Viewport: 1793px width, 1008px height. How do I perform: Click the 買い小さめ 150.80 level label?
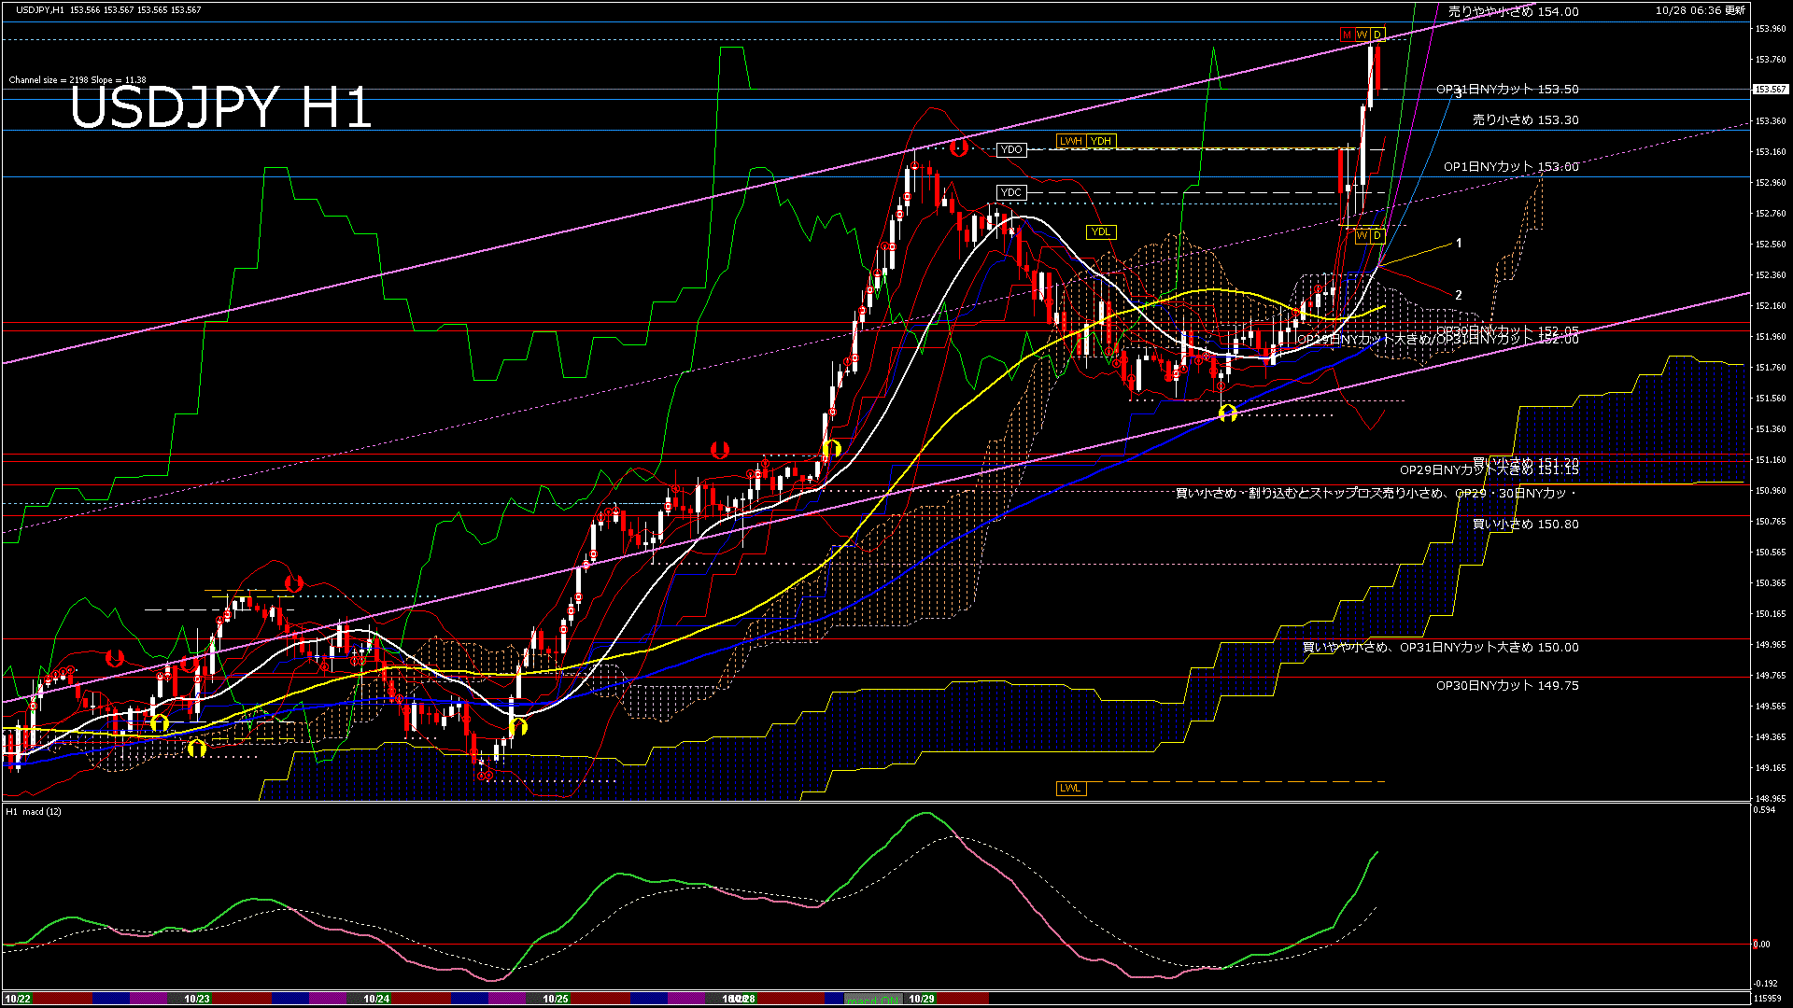[x=1525, y=525]
